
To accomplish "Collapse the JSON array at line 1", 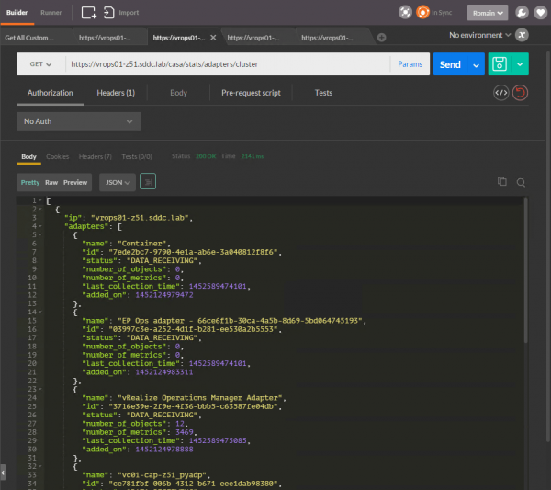I will tap(40, 200).
